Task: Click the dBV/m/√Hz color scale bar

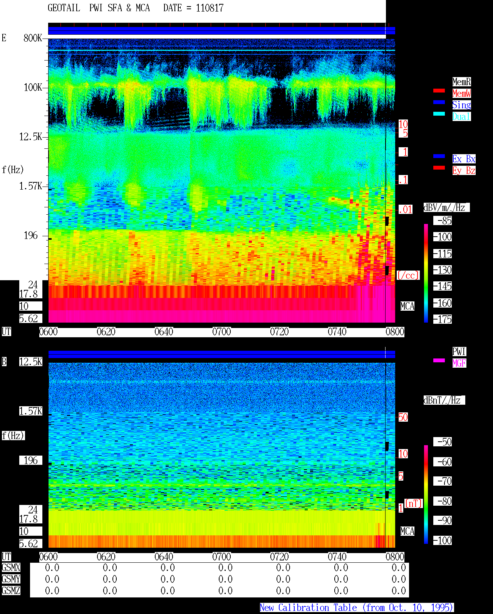Action: 426,273
